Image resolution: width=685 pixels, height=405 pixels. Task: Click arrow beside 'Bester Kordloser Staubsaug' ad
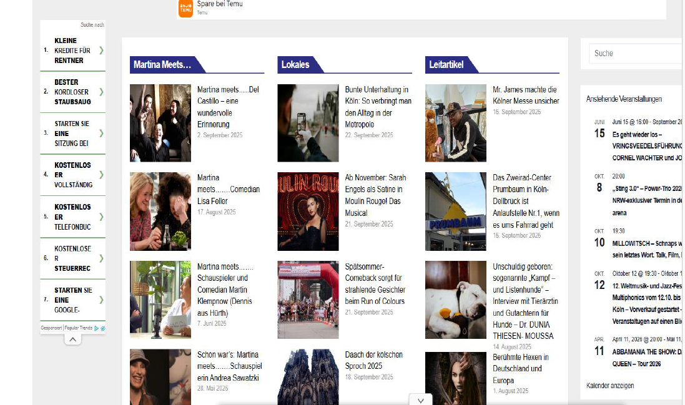coord(101,92)
